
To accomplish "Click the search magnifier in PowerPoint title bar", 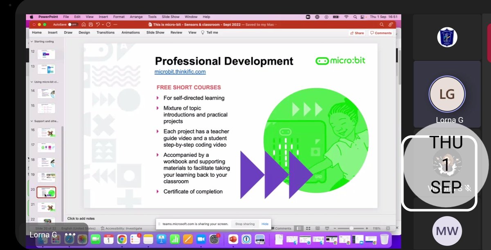I will pyautogui.click(x=381, y=25).
